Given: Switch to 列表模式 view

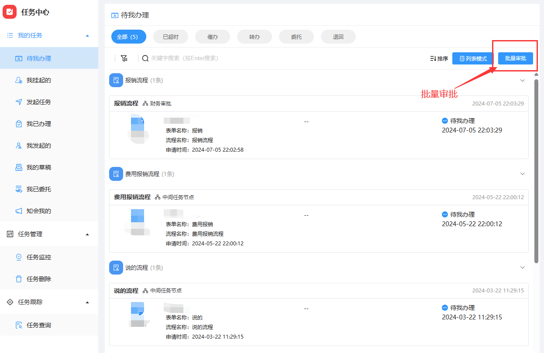Looking at the screenshot, I should pos(473,58).
